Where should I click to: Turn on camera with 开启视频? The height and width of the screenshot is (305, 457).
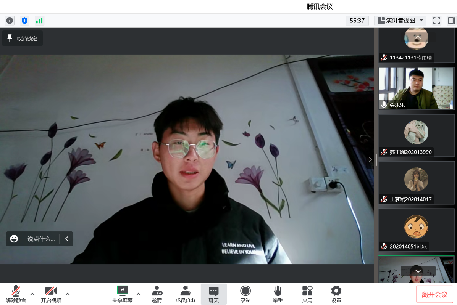[51, 294]
